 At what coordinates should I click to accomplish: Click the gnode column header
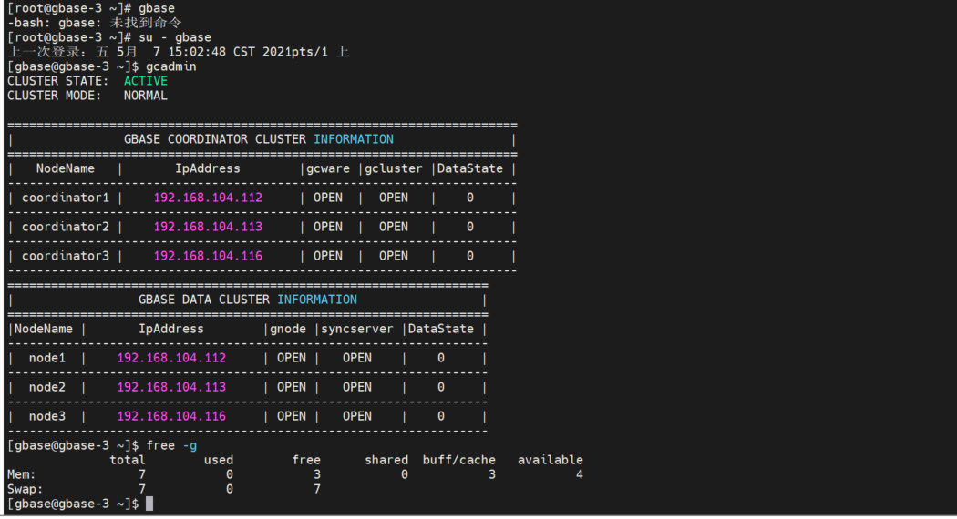pyautogui.click(x=288, y=330)
